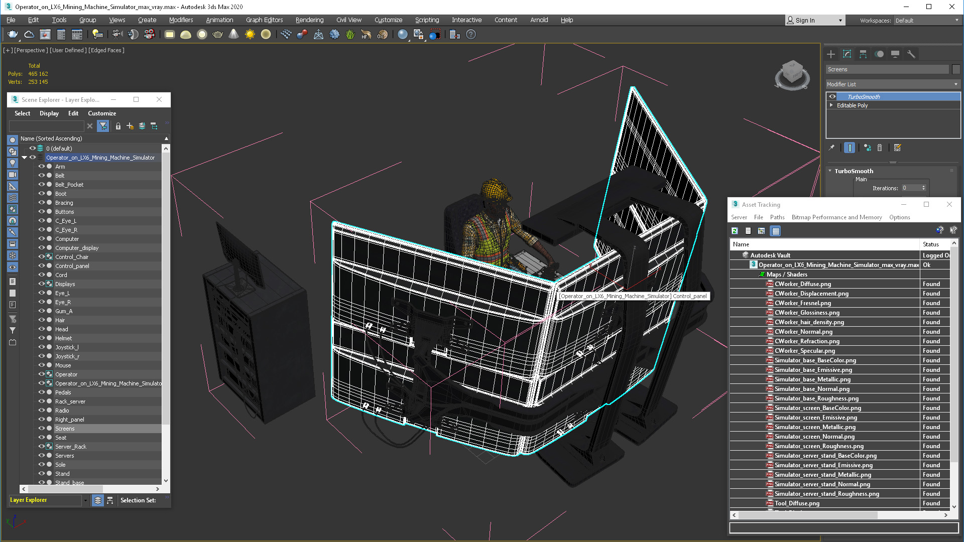The image size is (964, 542).
Task: Click the HF hair icon in toolbar
Action: pyautogui.click(x=366, y=35)
